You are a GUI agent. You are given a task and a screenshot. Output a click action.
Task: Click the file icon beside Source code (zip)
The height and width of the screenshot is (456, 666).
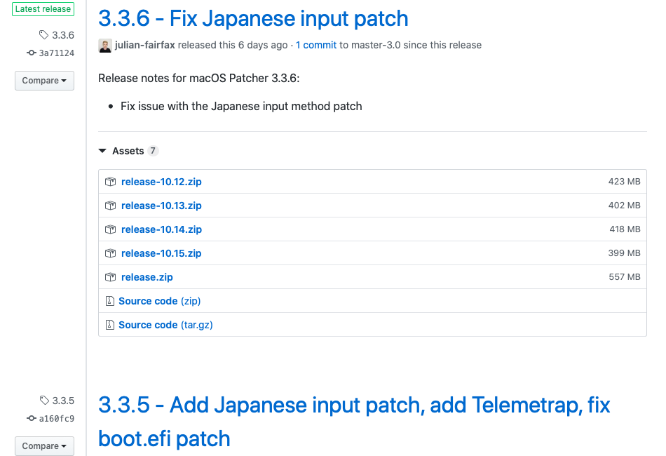[109, 301]
